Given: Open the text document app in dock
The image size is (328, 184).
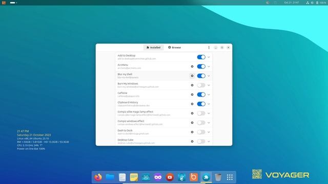Looking at the screenshot, I should tap(122, 177).
